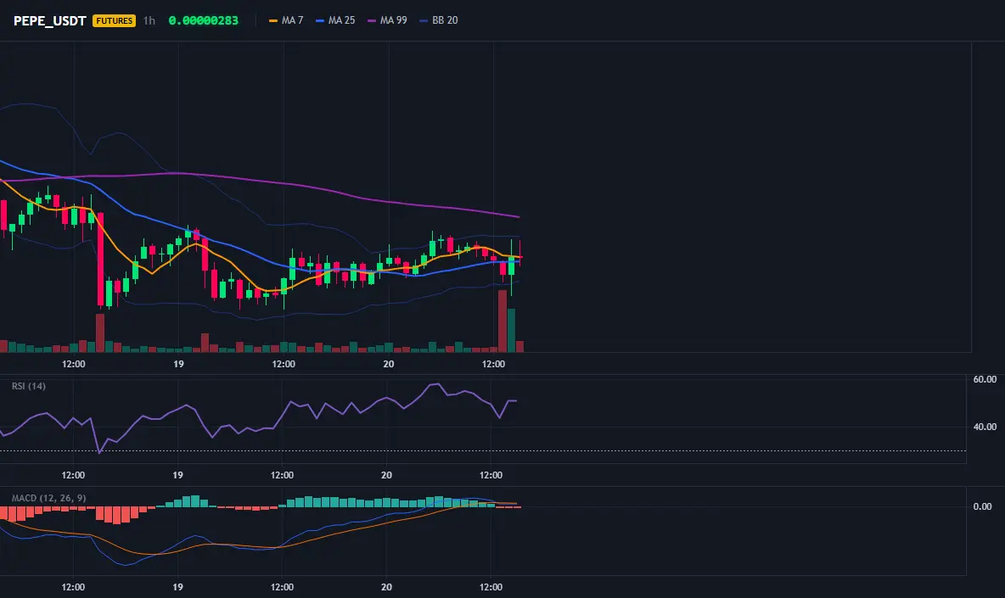1005x598 pixels.
Task: Click the price 0.00000283 in the header
Action: [203, 20]
